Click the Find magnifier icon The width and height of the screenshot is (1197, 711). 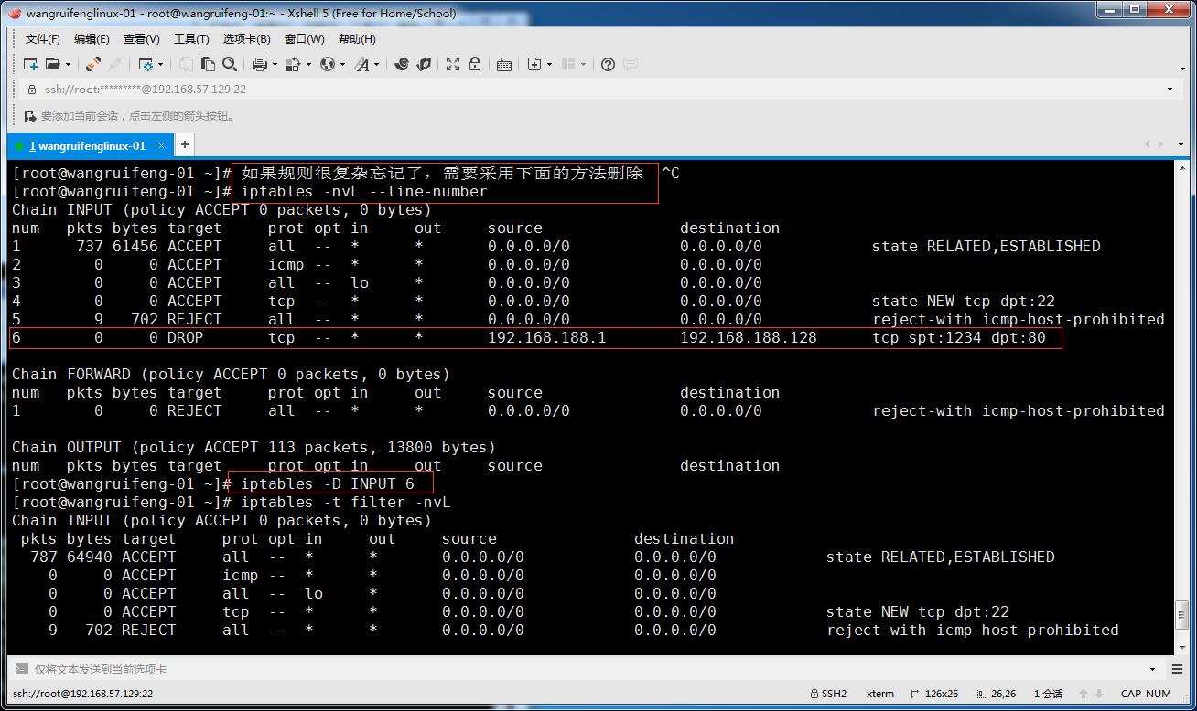pos(230,64)
